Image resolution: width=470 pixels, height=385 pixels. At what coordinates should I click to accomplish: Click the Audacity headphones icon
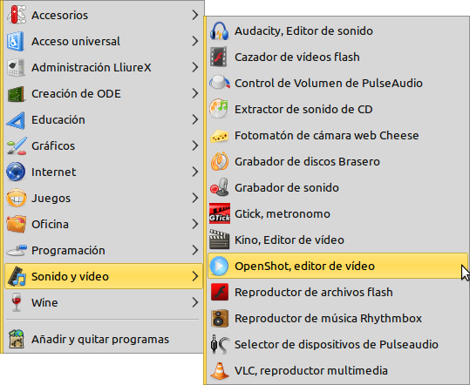point(220,30)
